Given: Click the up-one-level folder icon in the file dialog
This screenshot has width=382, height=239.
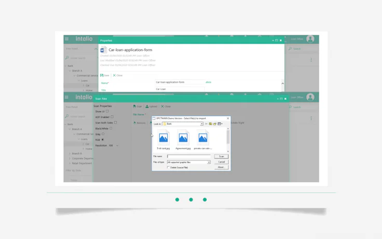Looking at the screenshot, I should [x=211, y=124].
